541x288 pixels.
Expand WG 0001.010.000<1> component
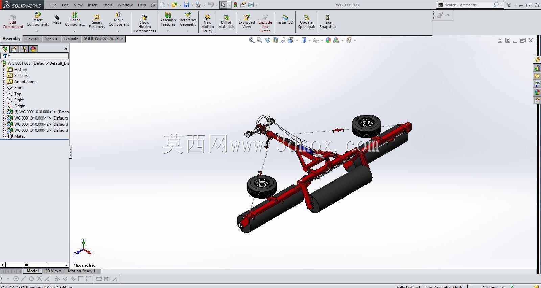pyautogui.click(x=3, y=112)
